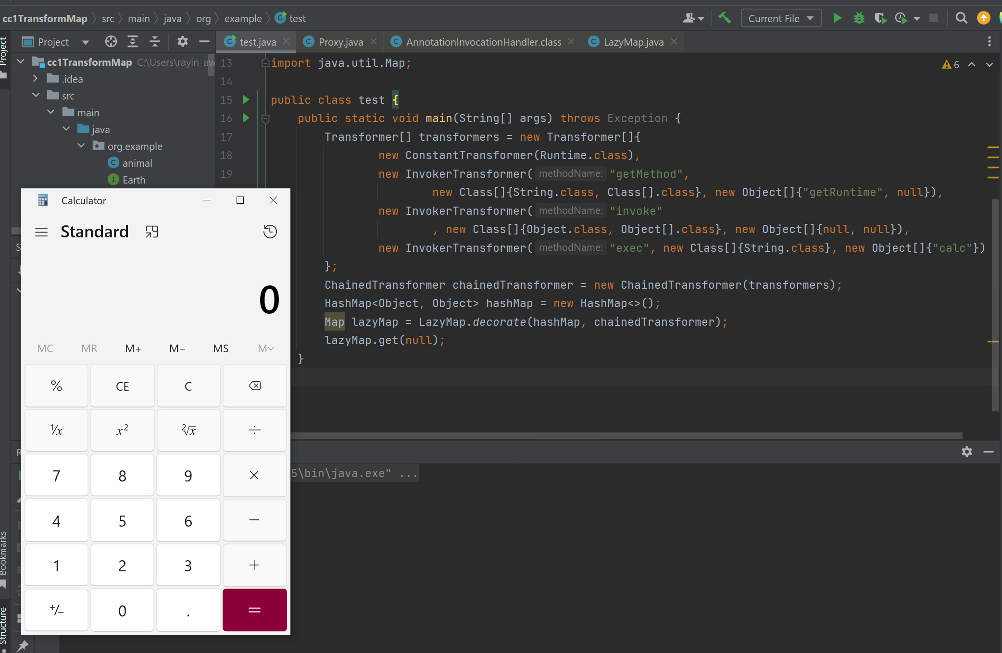Image resolution: width=1002 pixels, height=653 pixels.
Task: Open Project view type dropdown
Action: pyautogui.click(x=86, y=42)
